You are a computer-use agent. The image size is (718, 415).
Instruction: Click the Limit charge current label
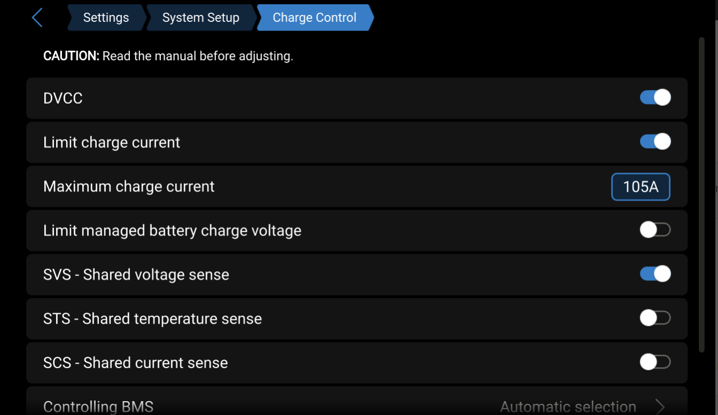[x=112, y=143]
